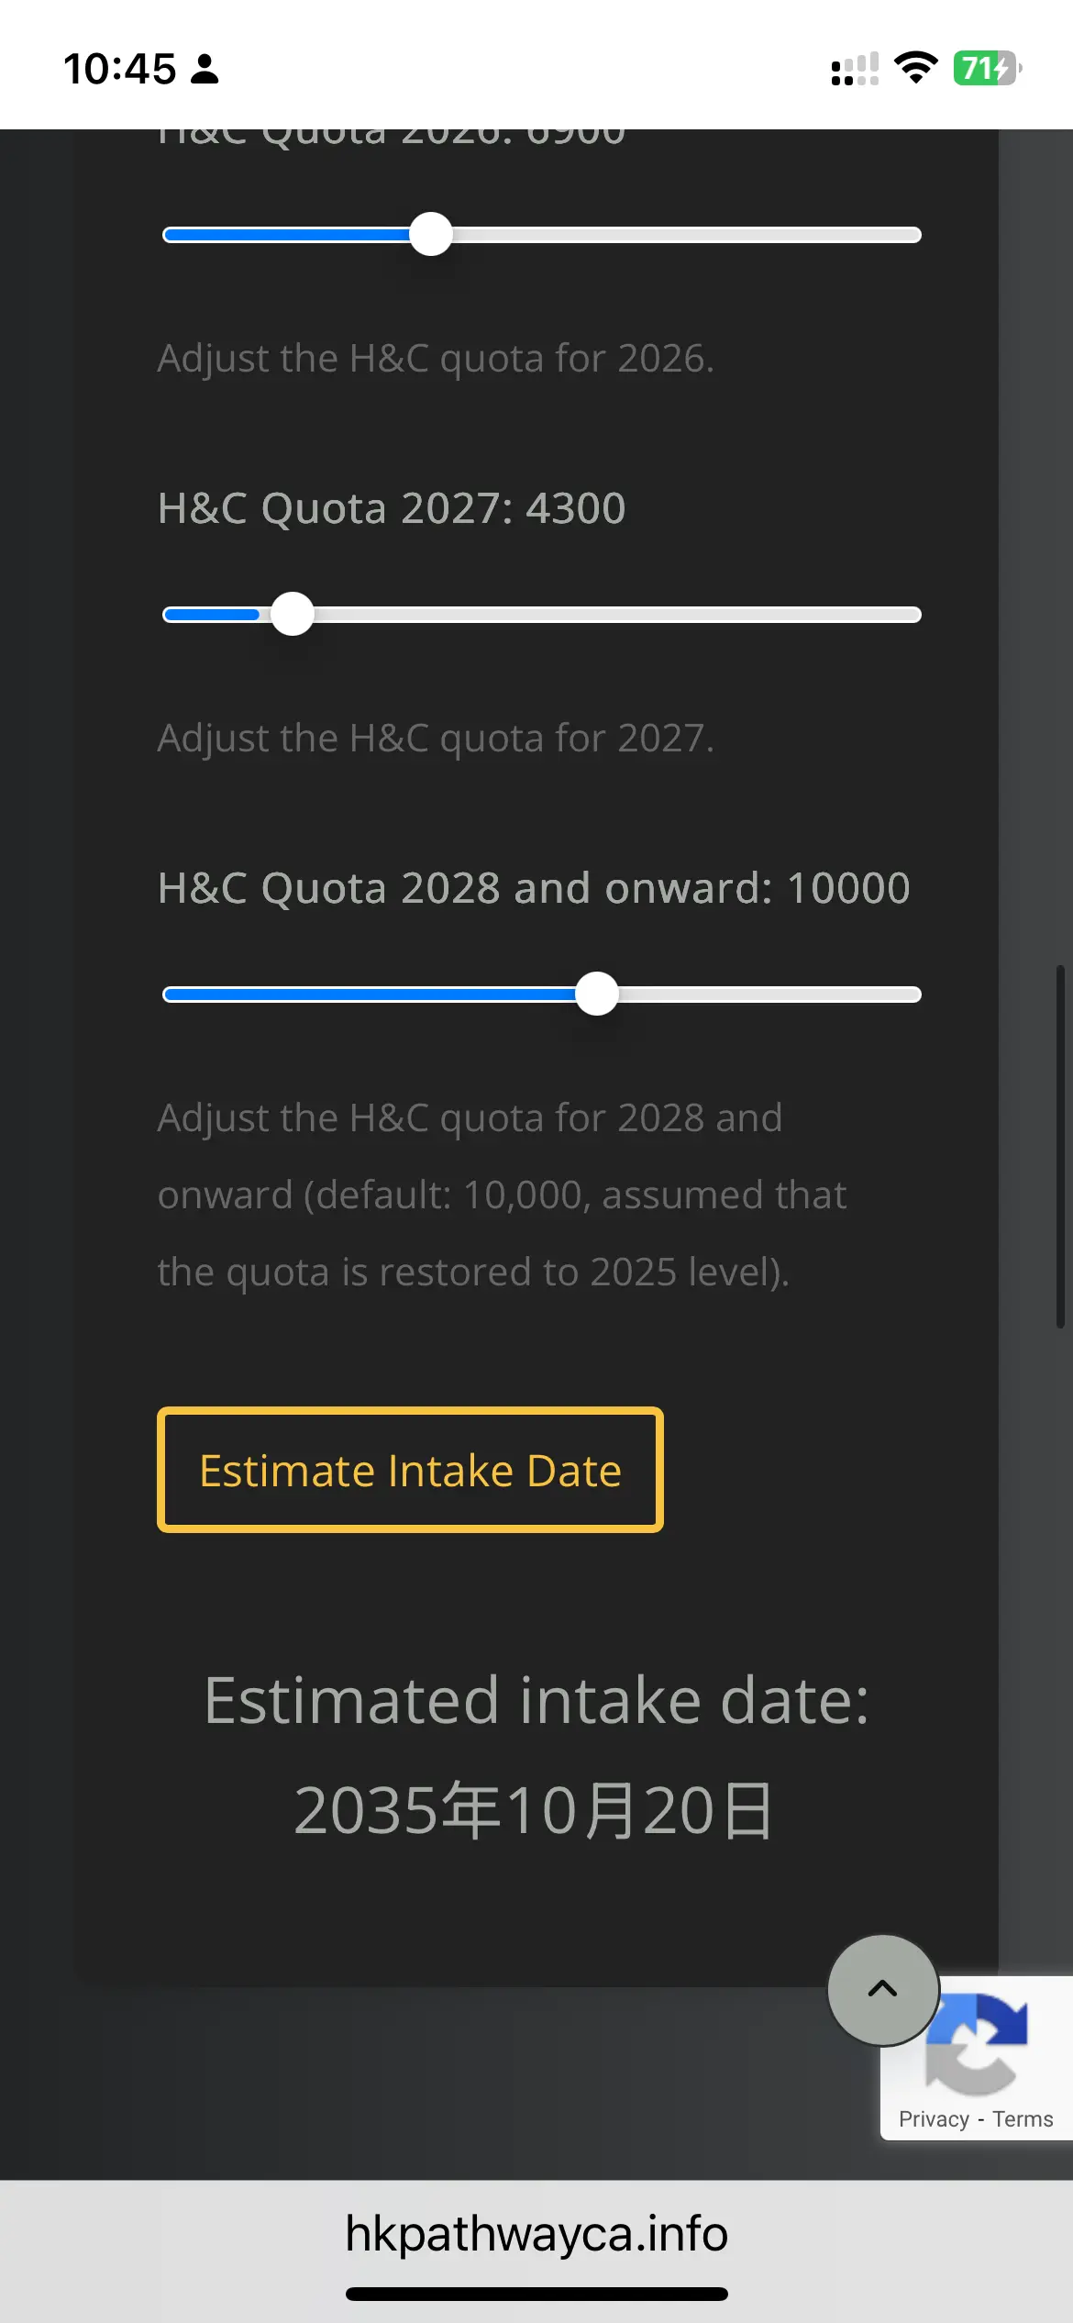The height and width of the screenshot is (2323, 1073).
Task: Click the 2028 and onward slider handle
Action: pyautogui.click(x=597, y=994)
